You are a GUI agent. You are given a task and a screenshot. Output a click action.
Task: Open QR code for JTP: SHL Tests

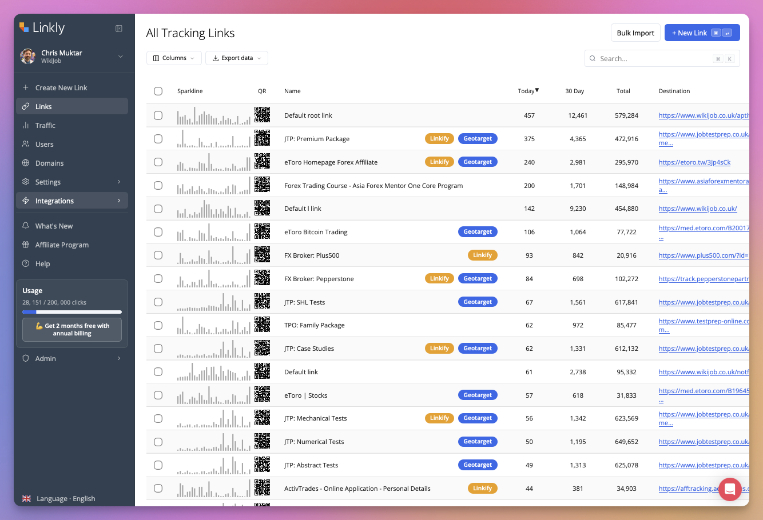click(x=262, y=302)
